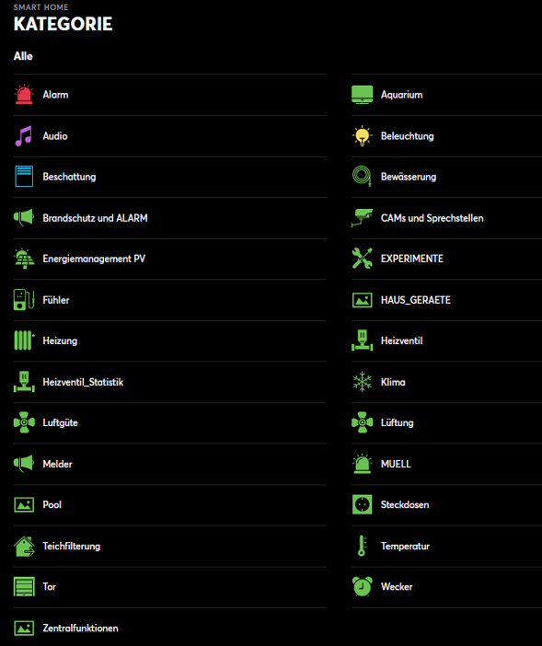Open the HAUS_GERAETE category

coord(446,299)
